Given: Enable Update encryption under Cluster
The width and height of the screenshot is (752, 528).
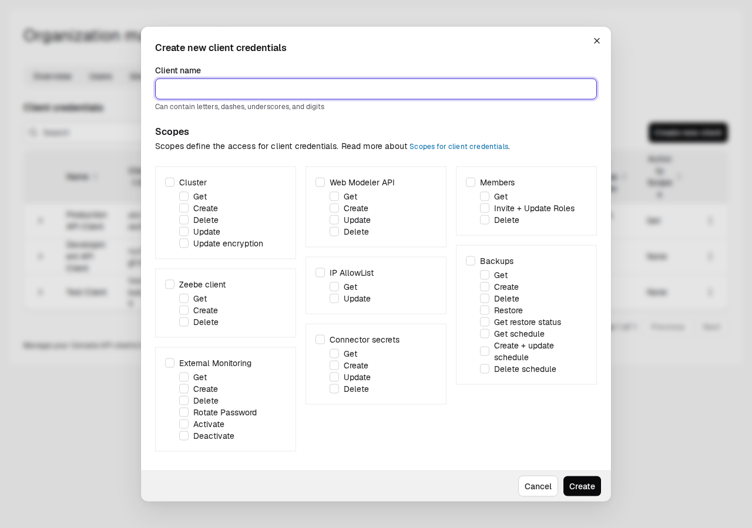Looking at the screenshot, I should (184, 243).
